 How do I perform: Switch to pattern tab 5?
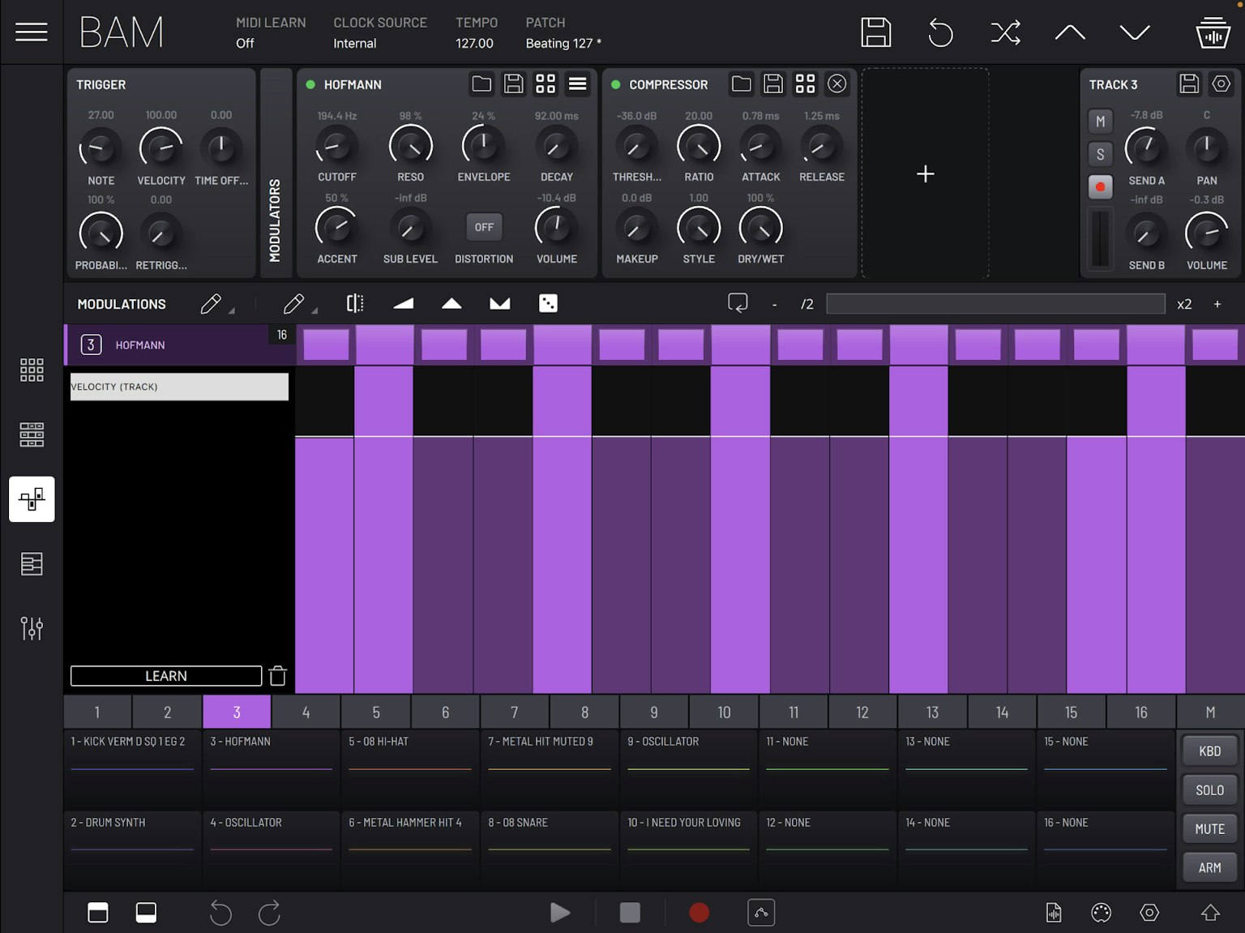pos(375,712)
